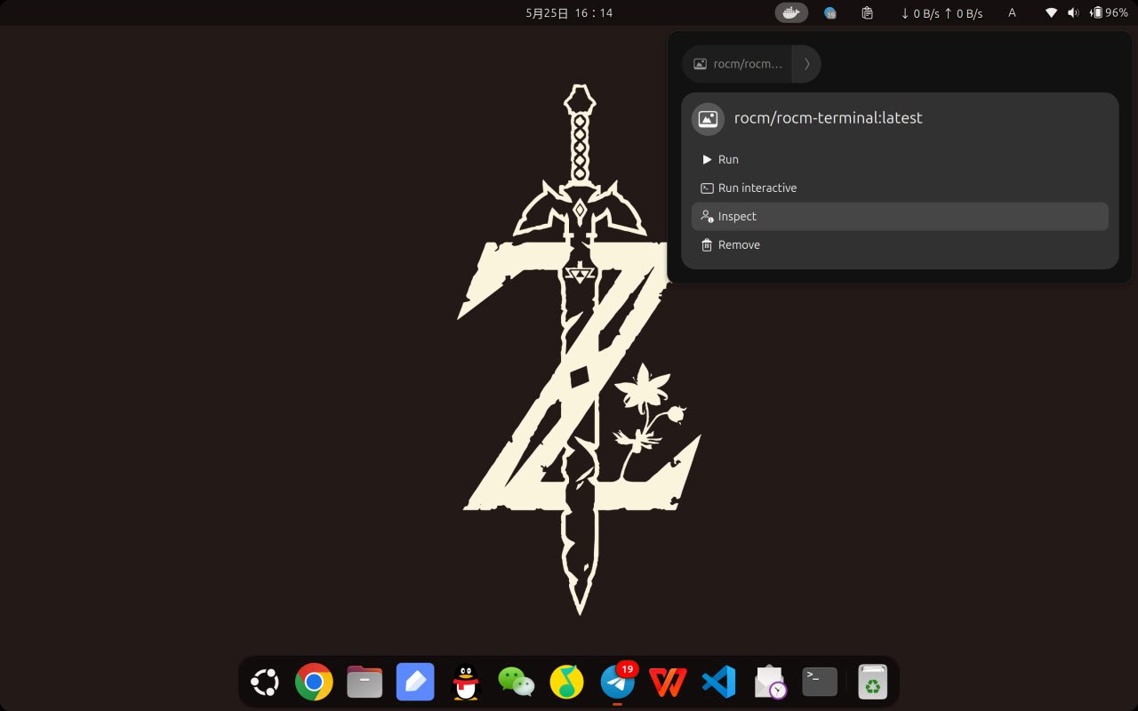This screenshot has width=1138, height=711.
Task: Open WeChat from the dock
Action: click(517, 683)
